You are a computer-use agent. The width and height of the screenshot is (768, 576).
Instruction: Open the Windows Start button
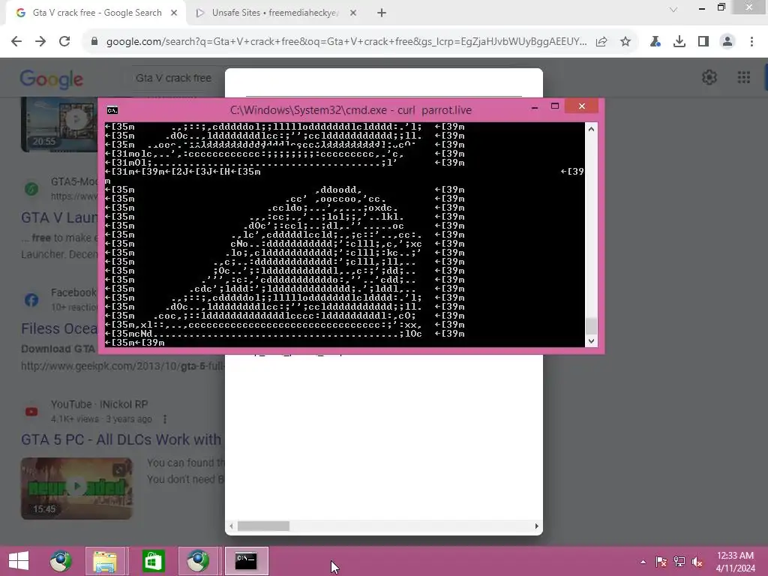(x=19, y=561)
